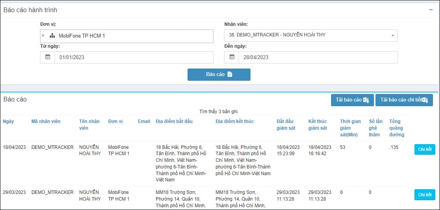440x210 pixels.
Task: Edit the Đến ngày date 28/04/2023
Action: point(318,57)
